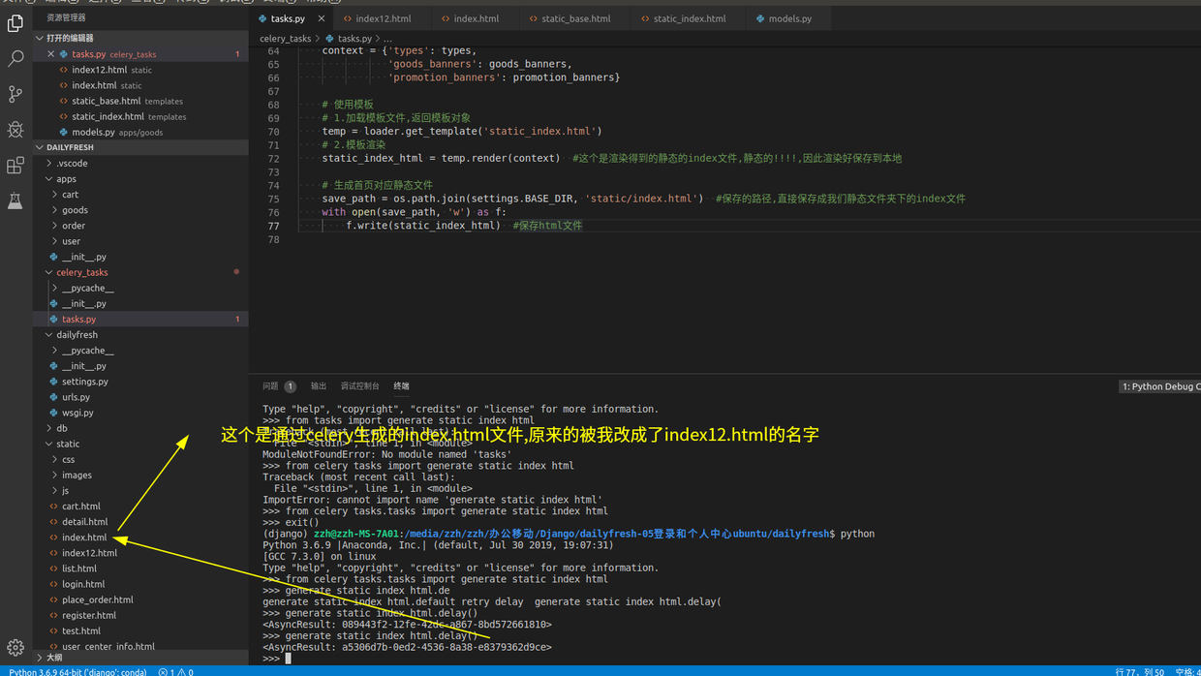Open the Output (输出) panel tab

coord(319,385)
